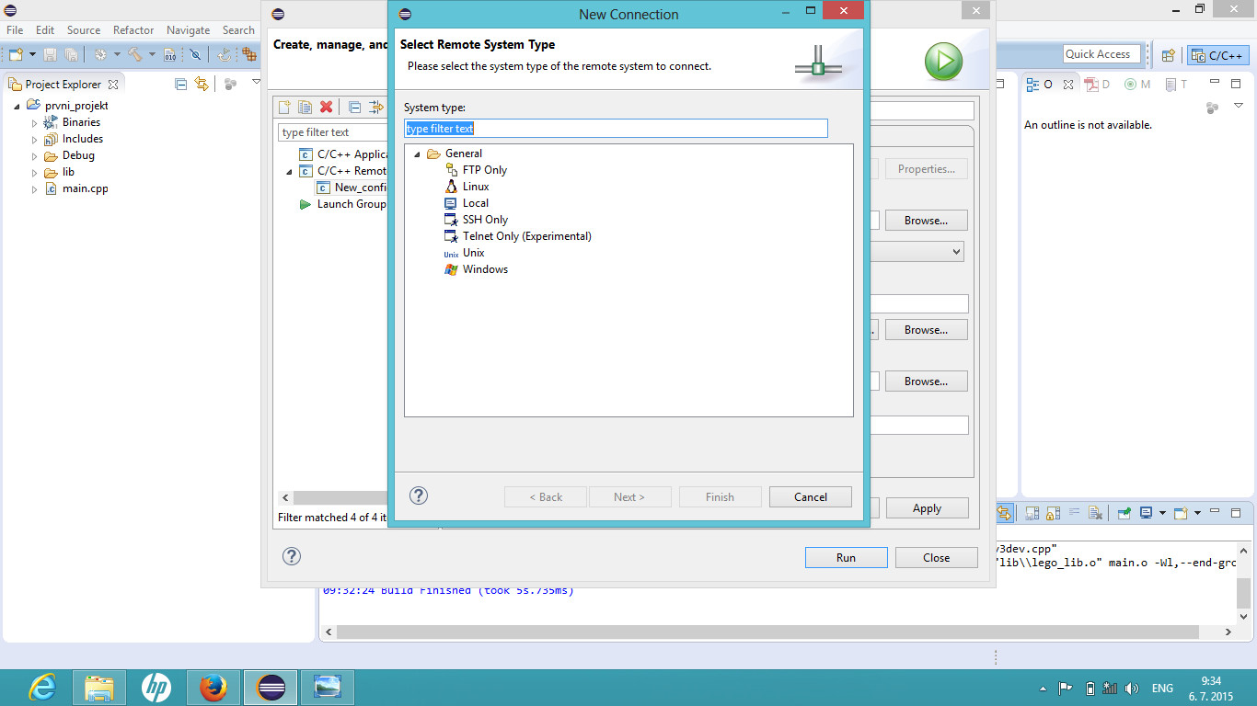The image size is (1257, 706).
Task: Select Linux system type
Action: click(x=475, y=187)
